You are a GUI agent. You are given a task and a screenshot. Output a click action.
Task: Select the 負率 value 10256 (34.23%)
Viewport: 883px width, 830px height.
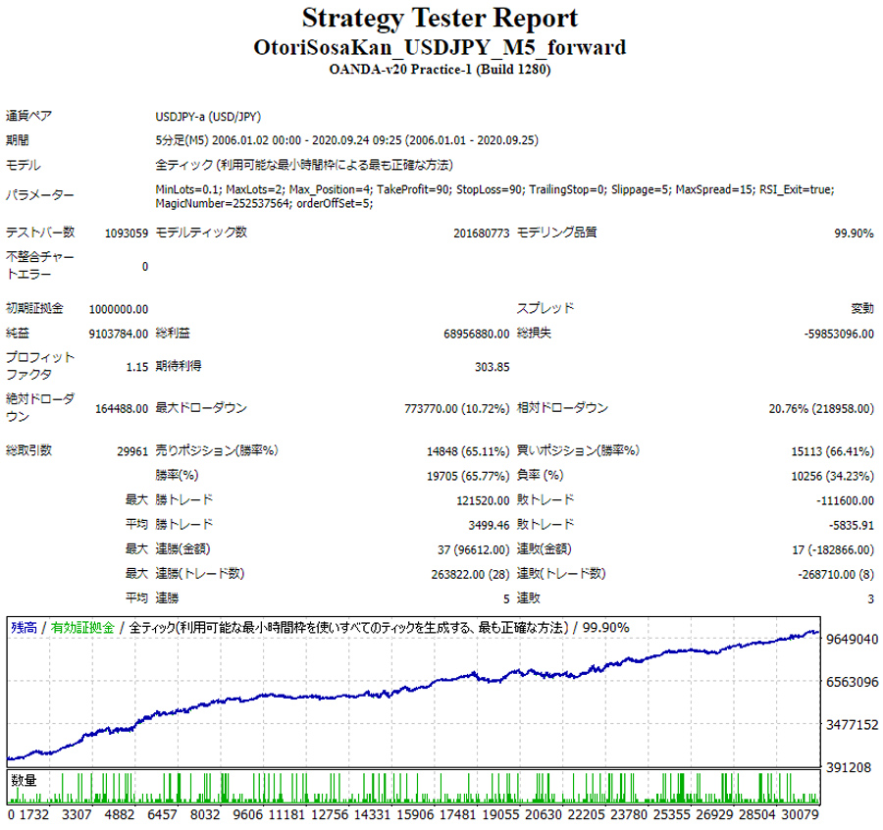click(833, 477)
